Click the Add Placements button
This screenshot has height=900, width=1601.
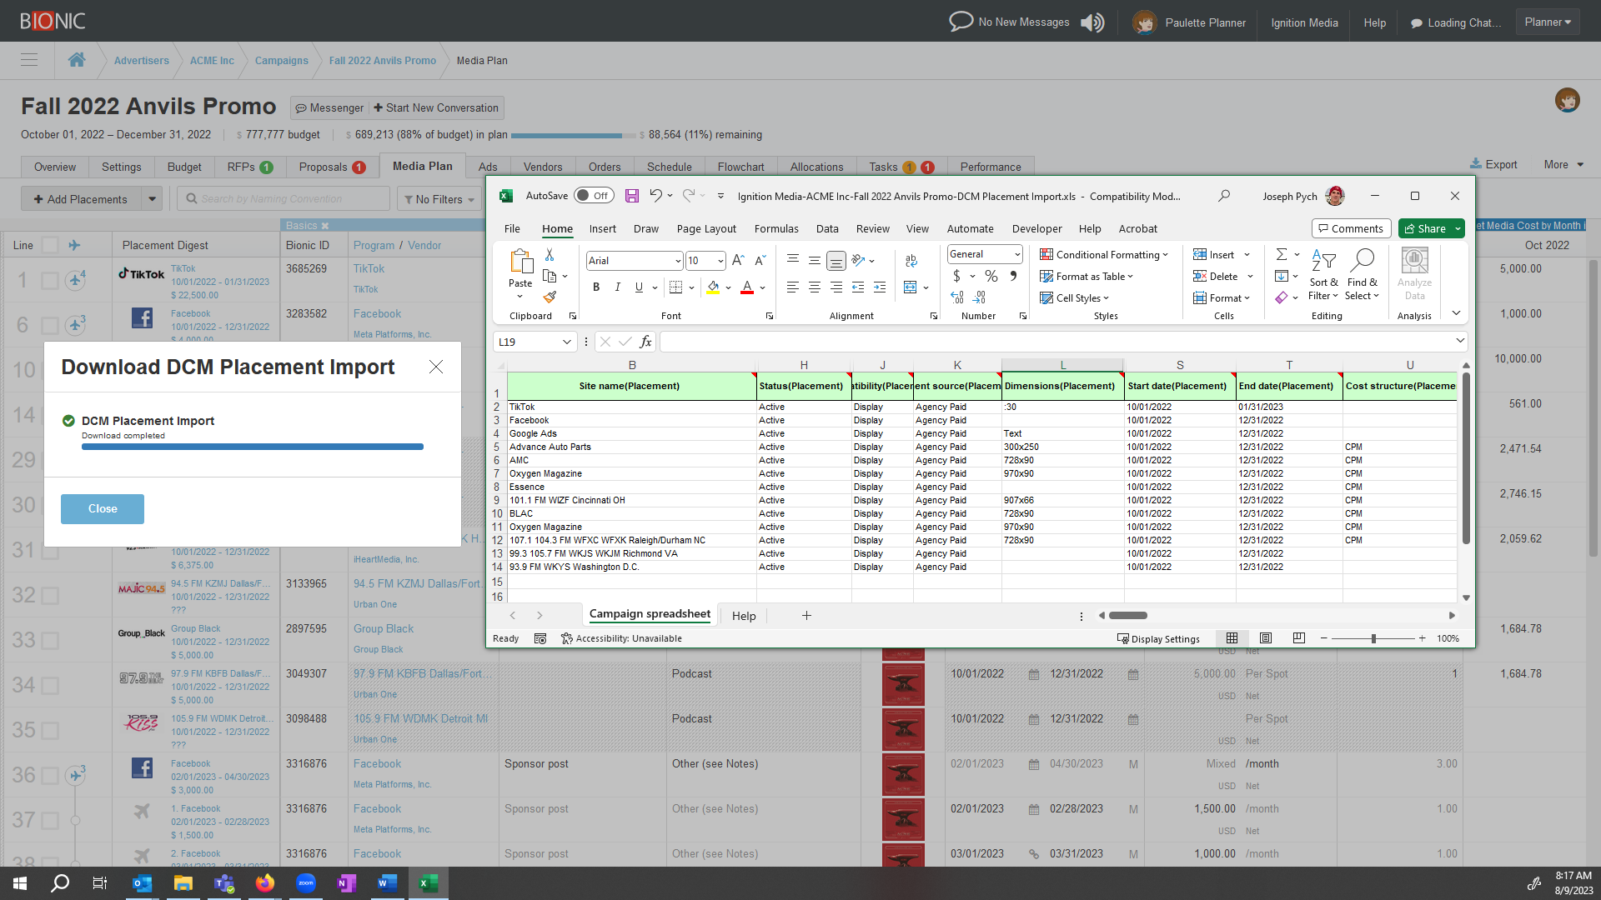pyautogui.click(x=82, y=199)
